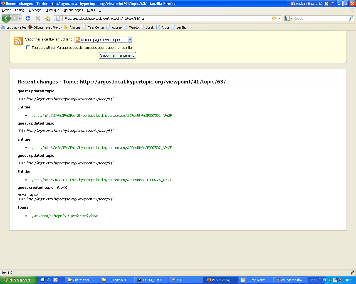Open the back/forward history dropdown arrow

click(x=20, y=19)
